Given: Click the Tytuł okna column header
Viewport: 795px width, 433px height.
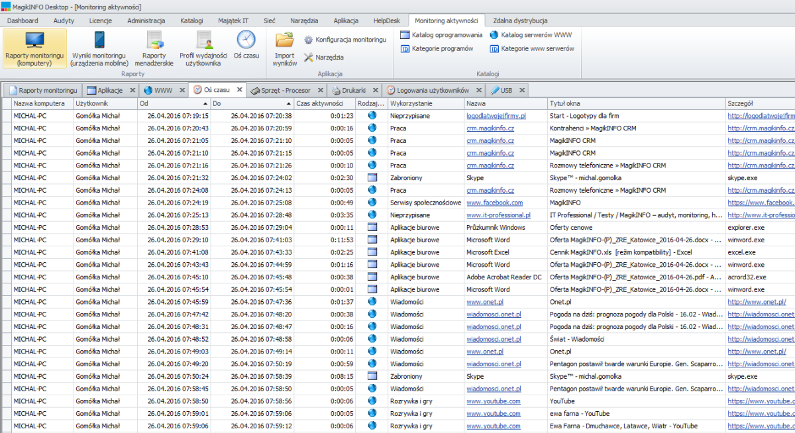Looking at the screenshot, I should pos(636,103).
